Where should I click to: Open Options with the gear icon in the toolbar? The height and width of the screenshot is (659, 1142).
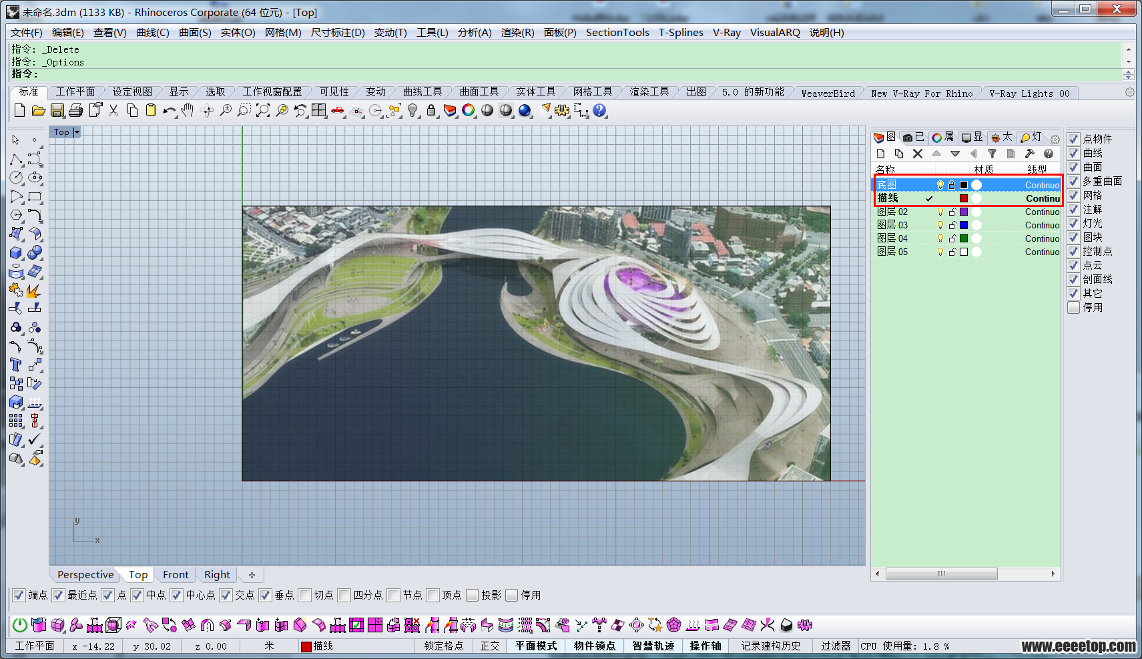562,110
